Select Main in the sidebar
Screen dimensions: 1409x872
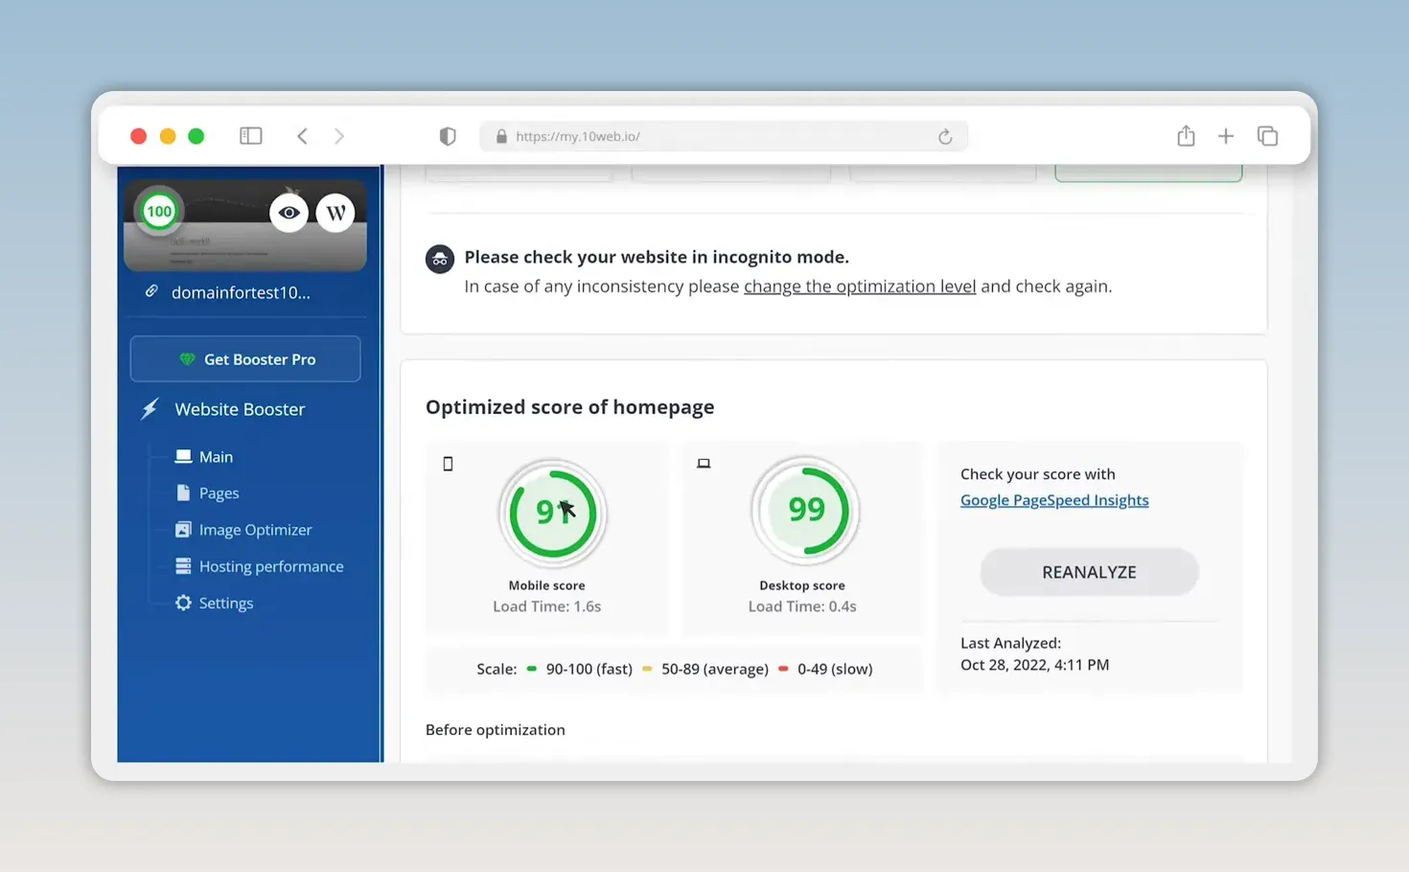click(216, 457)
